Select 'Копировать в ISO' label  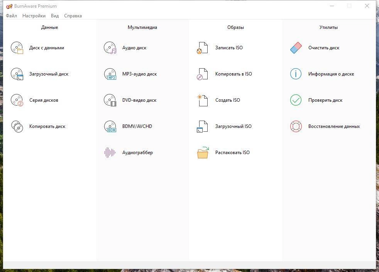click(233, 74)
